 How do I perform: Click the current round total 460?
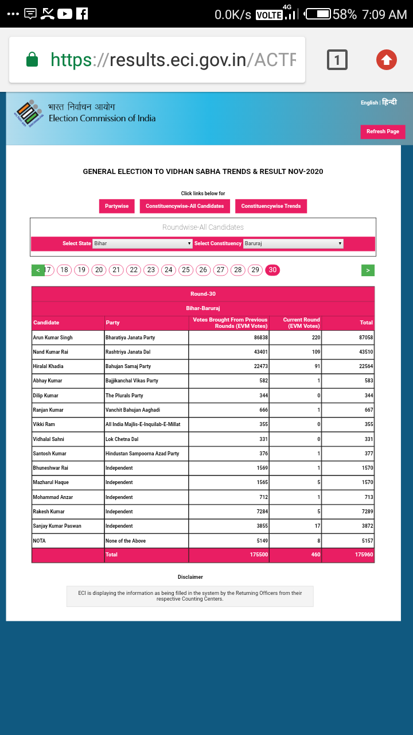point(315,555)
